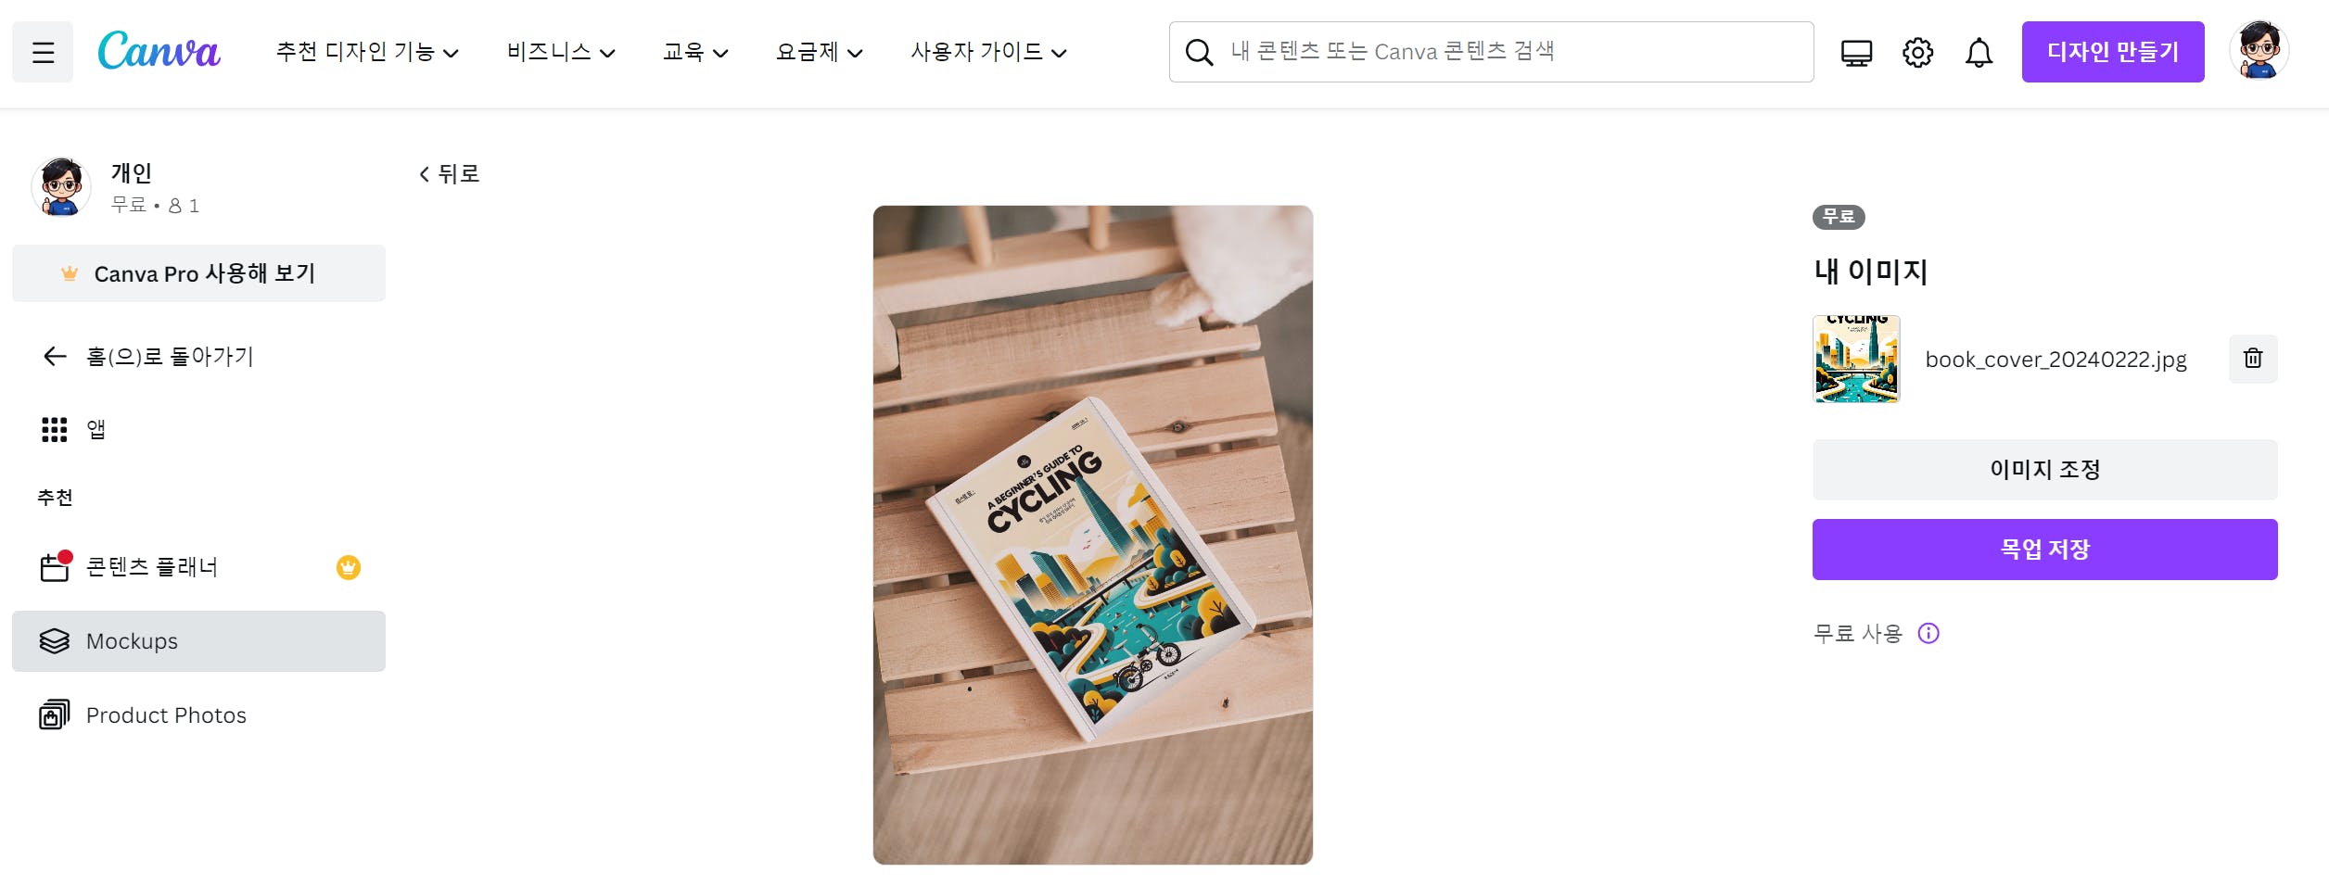Delete book_cover_20240222.jpg with trash icon
The width and height of the screenshot is (2329, 885).
coord(2253,359)
